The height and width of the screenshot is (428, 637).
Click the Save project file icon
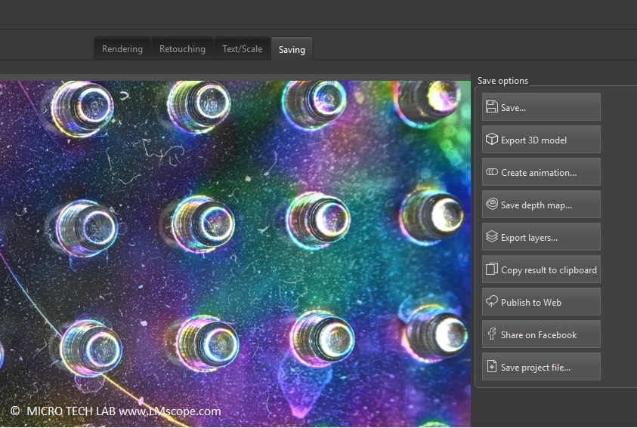coord(491,367)
